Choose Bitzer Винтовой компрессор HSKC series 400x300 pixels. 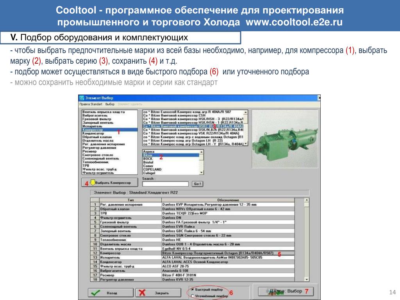(x=193, y=126)
